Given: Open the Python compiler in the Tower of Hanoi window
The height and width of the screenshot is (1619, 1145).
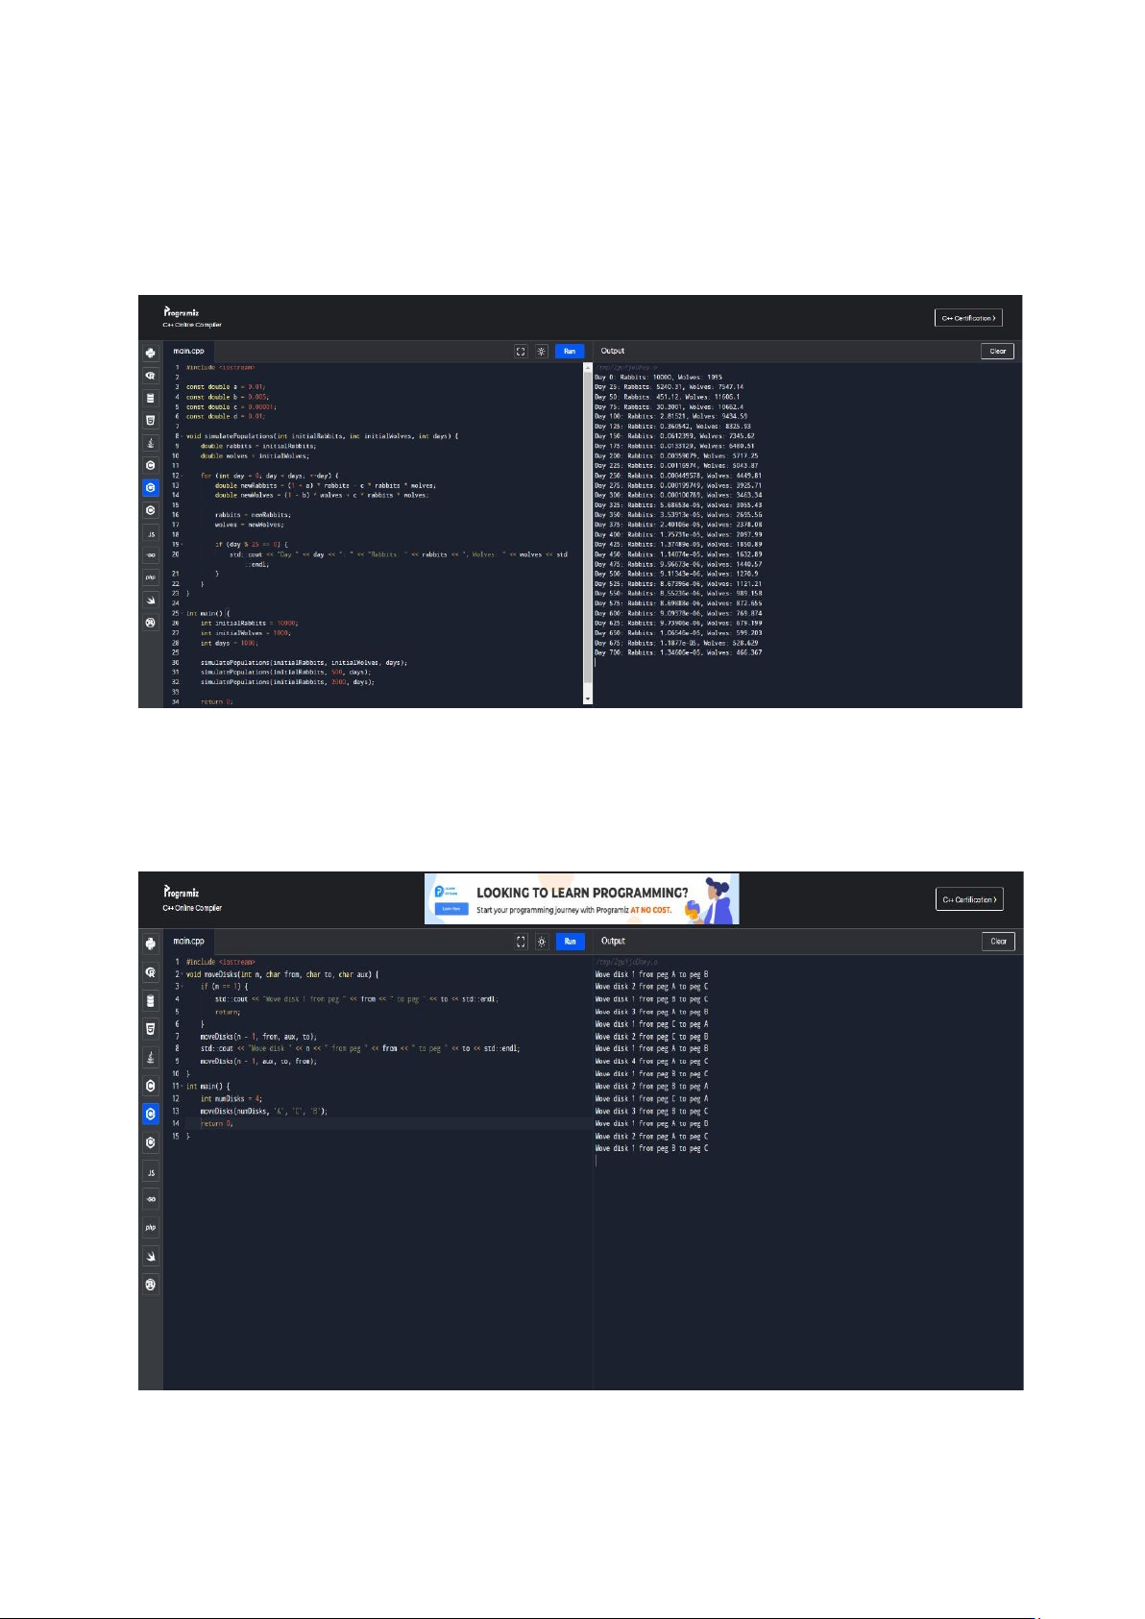Looking at the screenshot, I should click(151, 944).
